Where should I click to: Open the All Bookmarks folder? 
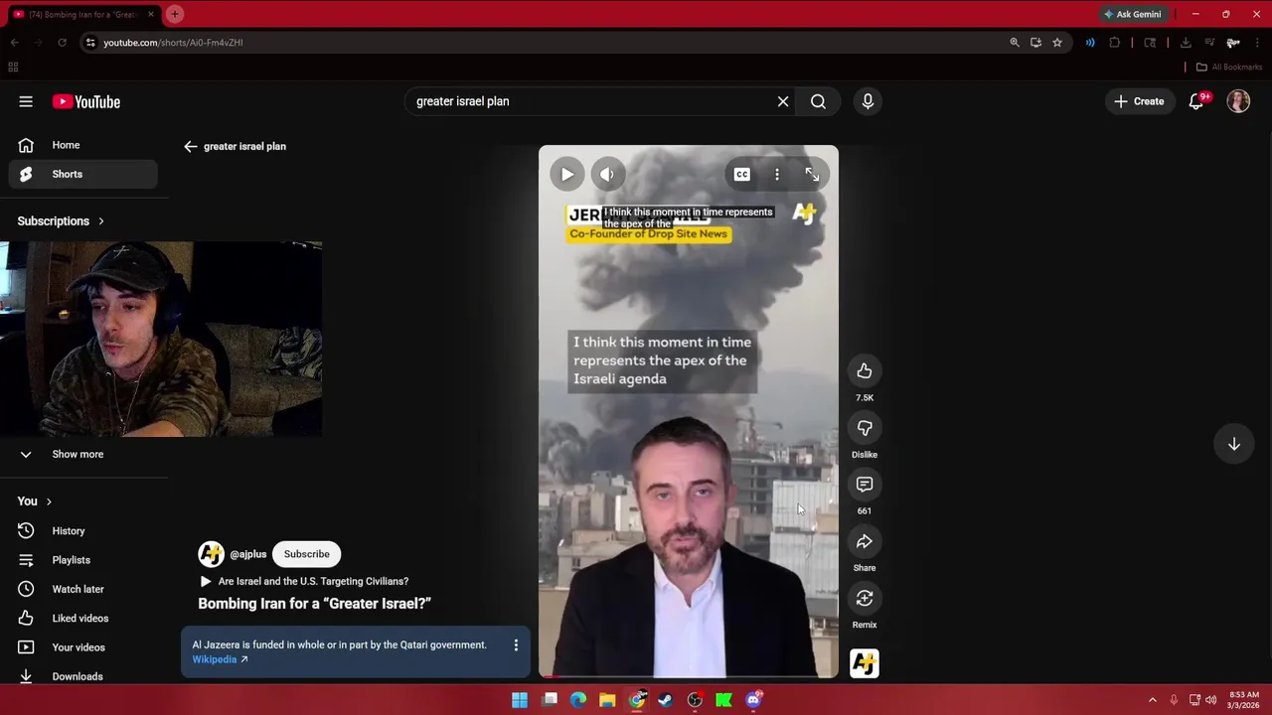point(1229,67)
